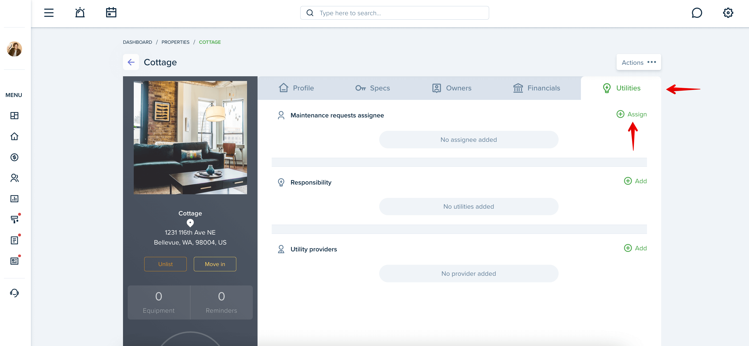
Task: Switch to the Specs tab
Action: tap(372, 88)
